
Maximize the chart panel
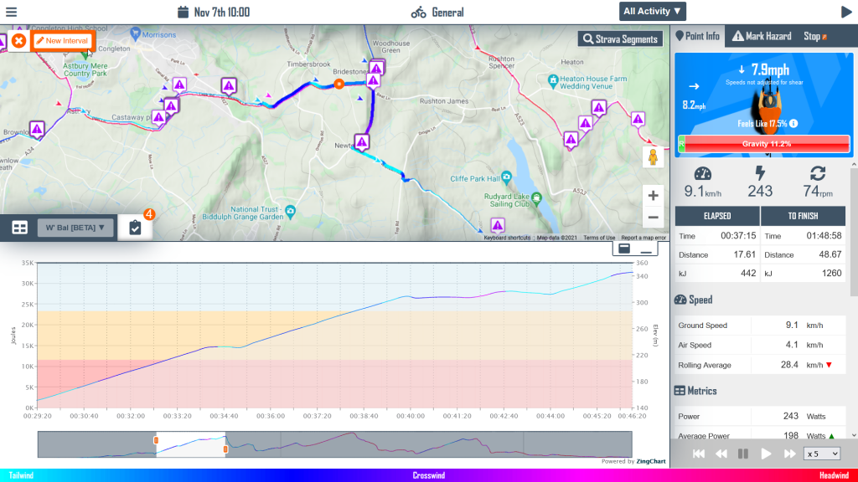[x=624, y=249]
